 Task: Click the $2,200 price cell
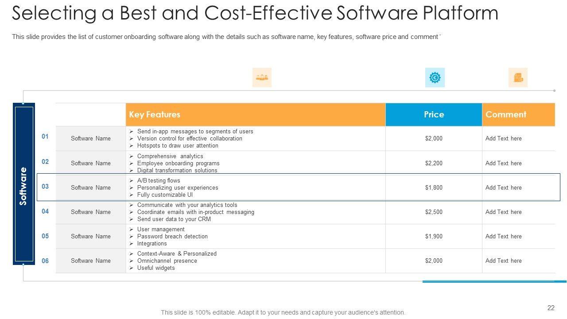click(434, 163)
